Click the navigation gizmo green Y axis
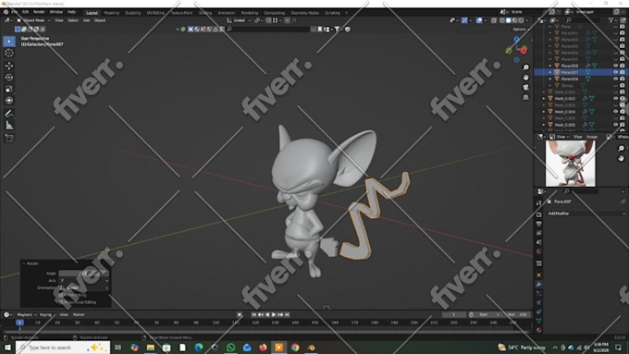629x354 pixels. [x=509, y=51]
